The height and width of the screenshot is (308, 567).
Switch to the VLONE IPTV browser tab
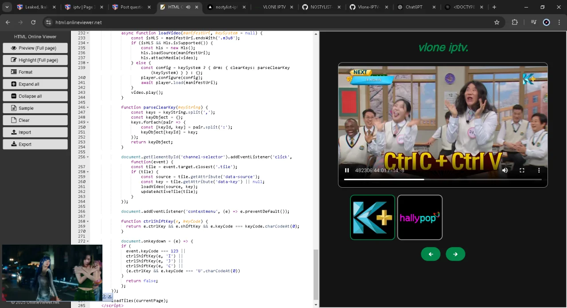(x=275, y=7)
